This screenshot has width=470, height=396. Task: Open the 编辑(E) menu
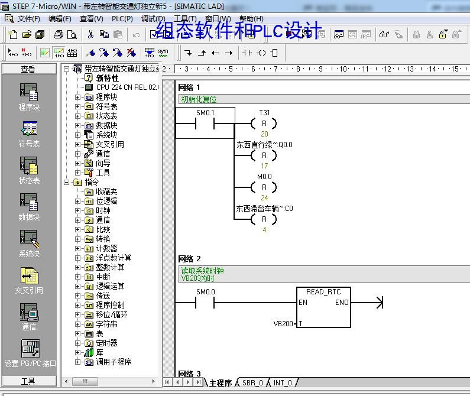[x=60, y=19]
